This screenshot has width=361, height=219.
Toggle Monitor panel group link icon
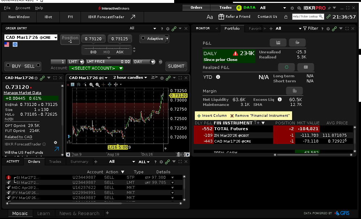coord(334,29)
